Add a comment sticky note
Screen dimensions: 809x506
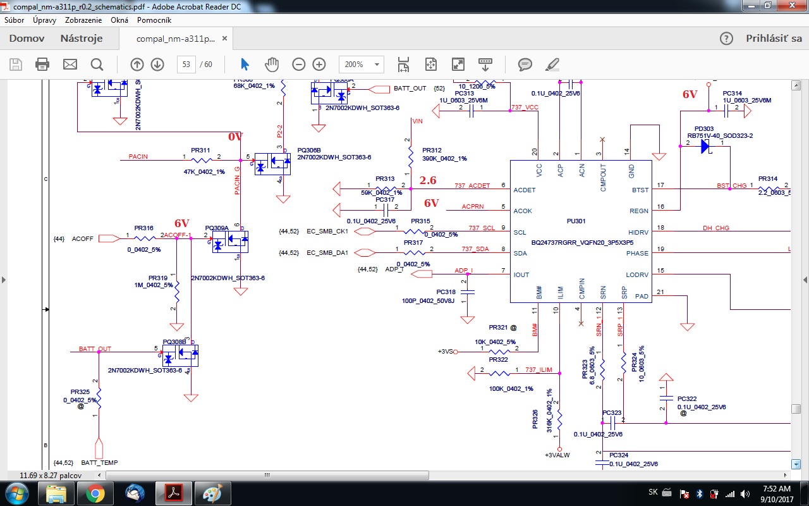[x=525, y=64]
